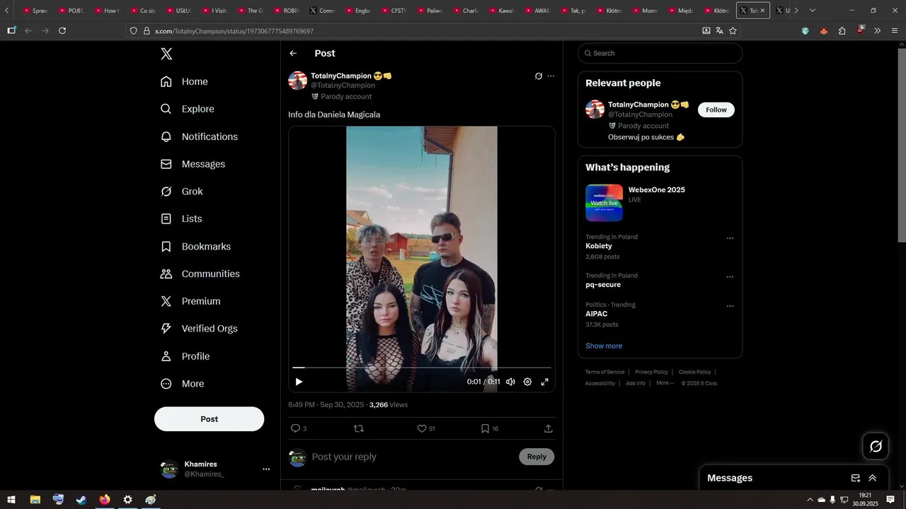Compose new message in Messages drawer

tap(855, 478)
